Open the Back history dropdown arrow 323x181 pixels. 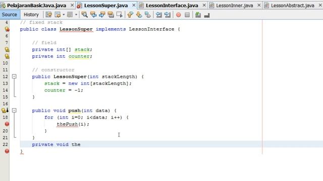point(64,15)
